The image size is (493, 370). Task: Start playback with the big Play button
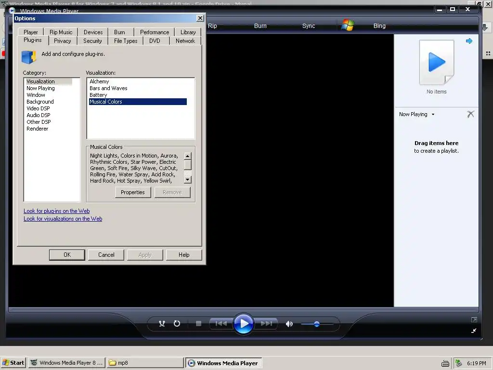pyautogui.click(x=243, y=323)
